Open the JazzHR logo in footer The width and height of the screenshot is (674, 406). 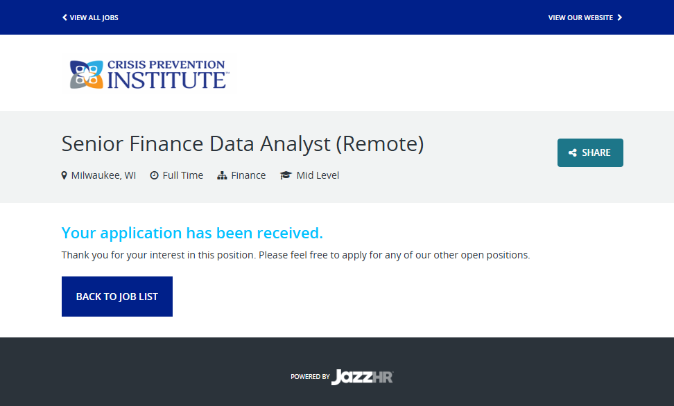pos(362,377)
